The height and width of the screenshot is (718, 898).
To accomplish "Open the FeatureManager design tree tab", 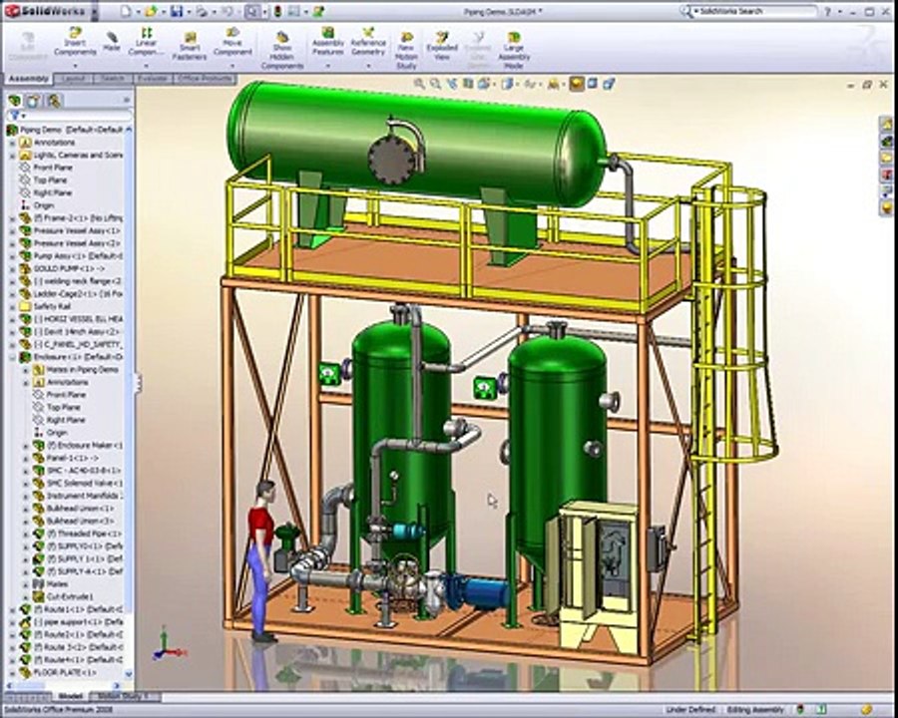I will pyautogui.click(x=14, y=101).
